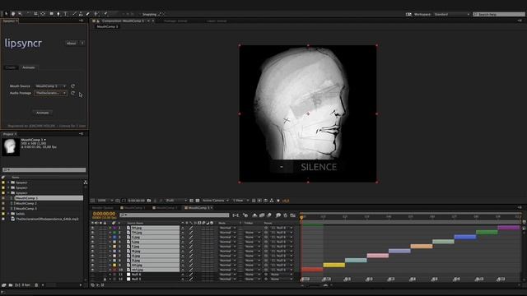Open viewer resolution Full dropdown

(176, 201)
